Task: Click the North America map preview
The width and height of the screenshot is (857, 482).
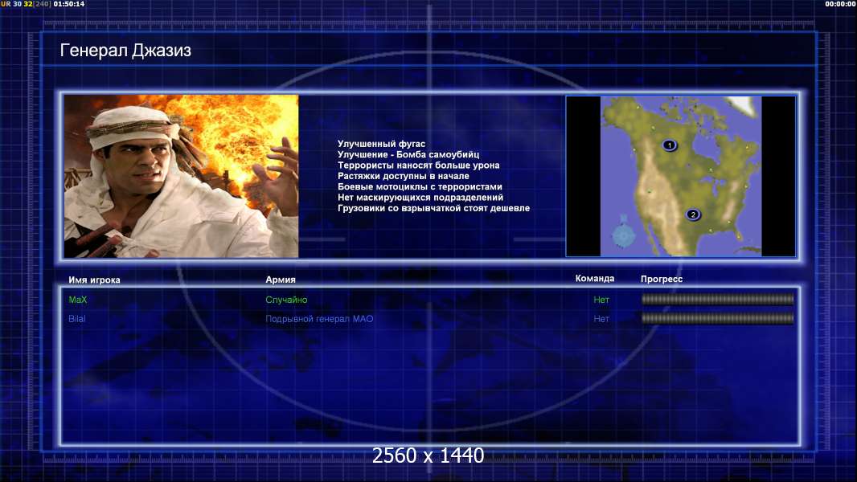Action: tap(680, 176)
